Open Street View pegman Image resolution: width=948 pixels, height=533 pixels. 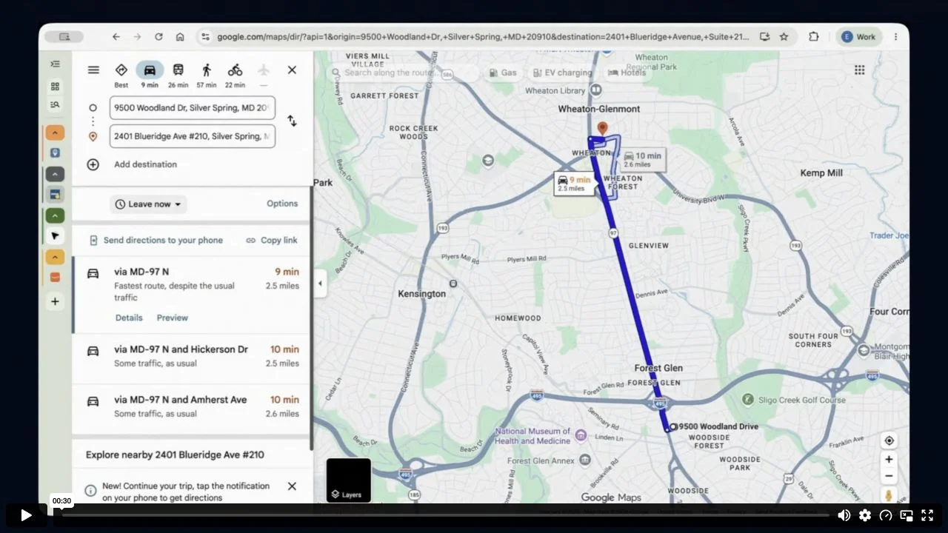pos(889,495)
